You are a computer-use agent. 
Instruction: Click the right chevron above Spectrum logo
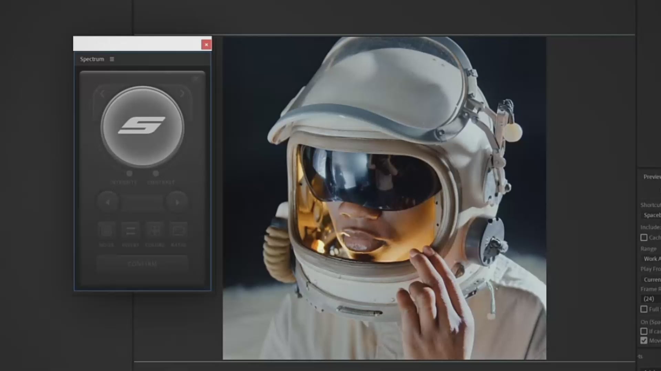point(182,93)
